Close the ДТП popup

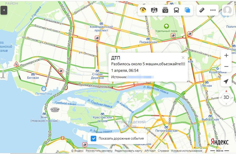[183, 58]
